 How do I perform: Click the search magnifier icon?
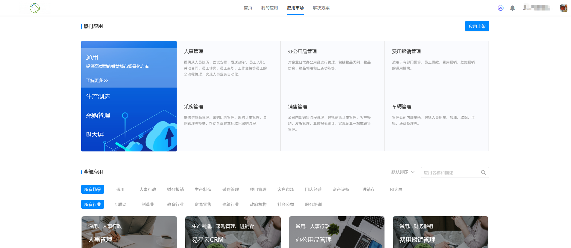tap(483, 172)
